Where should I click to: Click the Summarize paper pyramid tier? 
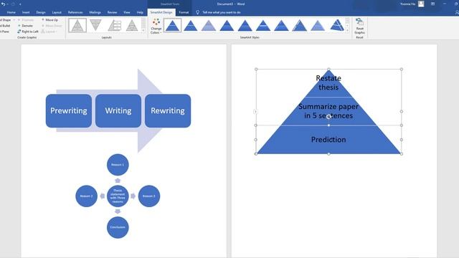[328, 111]
